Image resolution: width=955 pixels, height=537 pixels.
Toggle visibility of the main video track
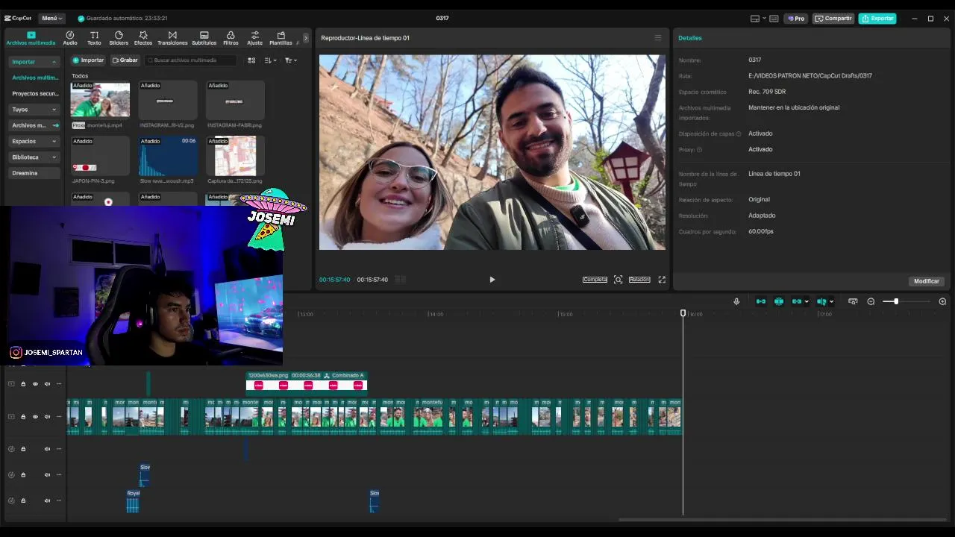click(35, 417)
